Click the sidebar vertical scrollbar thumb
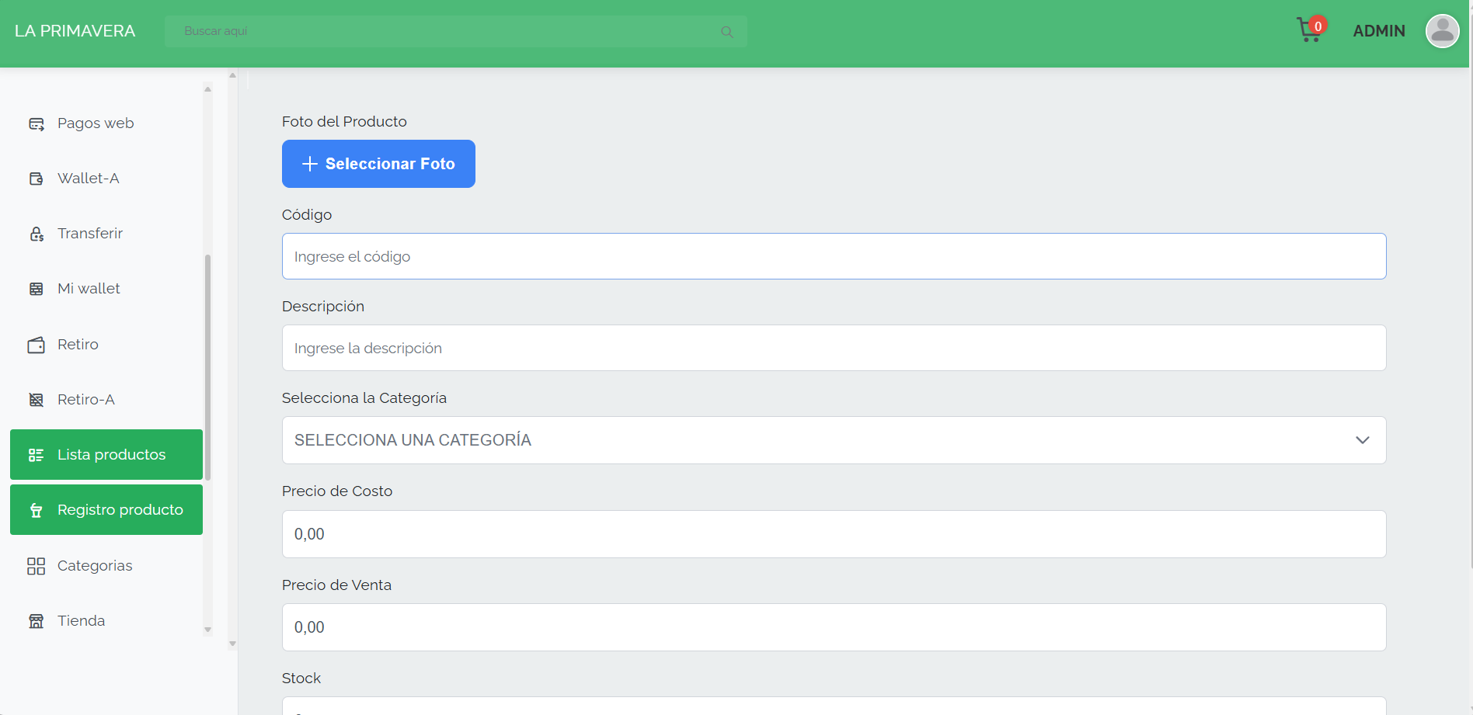The width and height of the screenshot is (1473, 715). (x=207, y=366)
